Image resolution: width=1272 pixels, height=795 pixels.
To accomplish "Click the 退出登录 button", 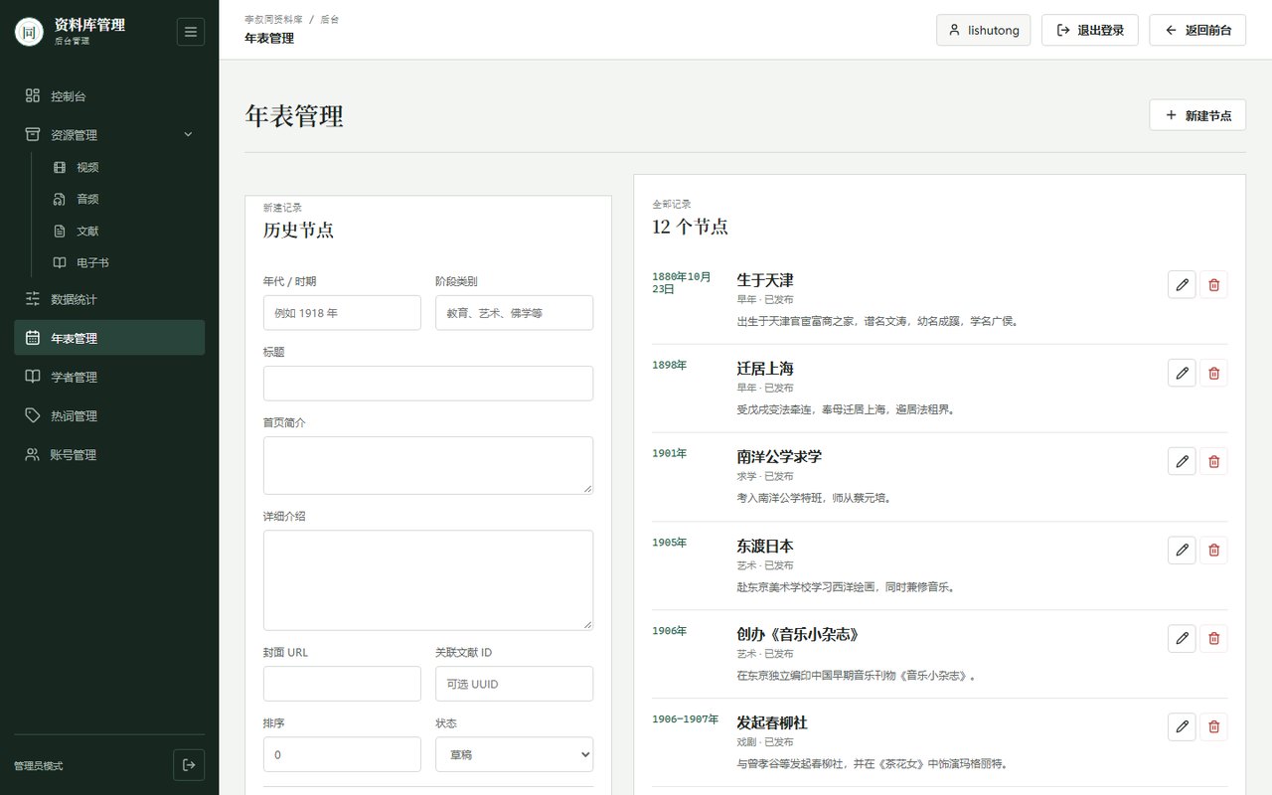I will coord(1090,30).
